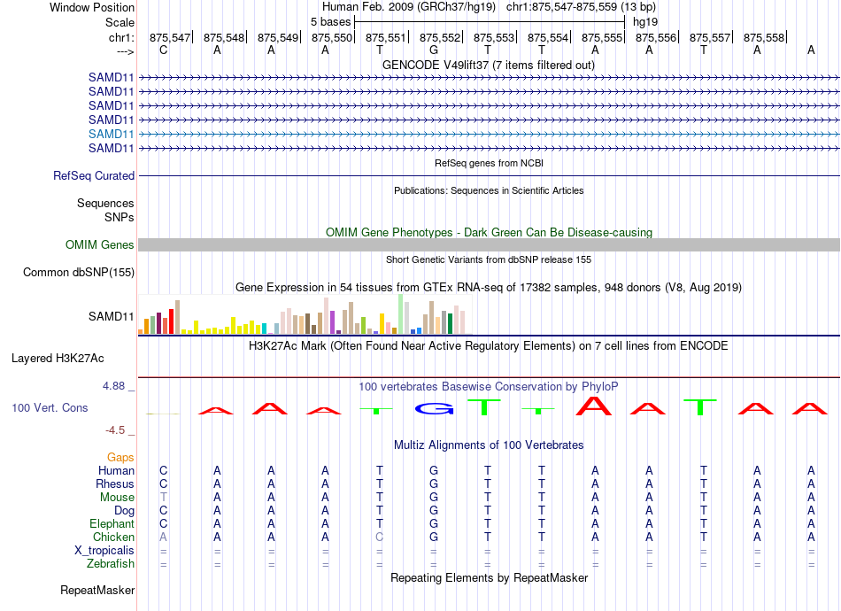Select the Human alignment row label

pyautogui.click(x=116, y=470)
